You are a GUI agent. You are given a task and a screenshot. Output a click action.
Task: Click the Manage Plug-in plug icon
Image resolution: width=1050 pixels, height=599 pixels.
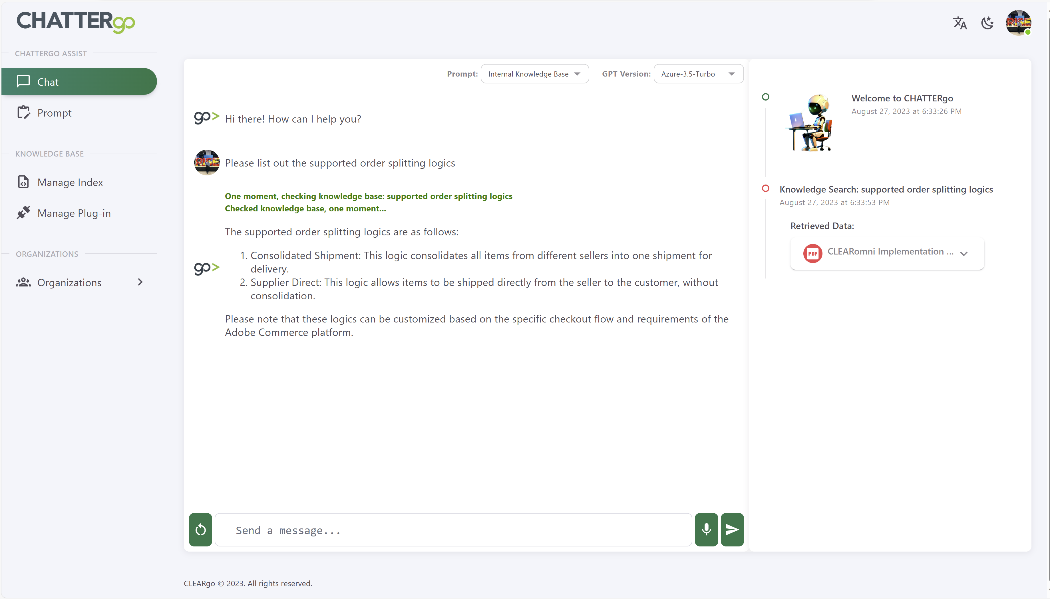click(x=23, y=213)
